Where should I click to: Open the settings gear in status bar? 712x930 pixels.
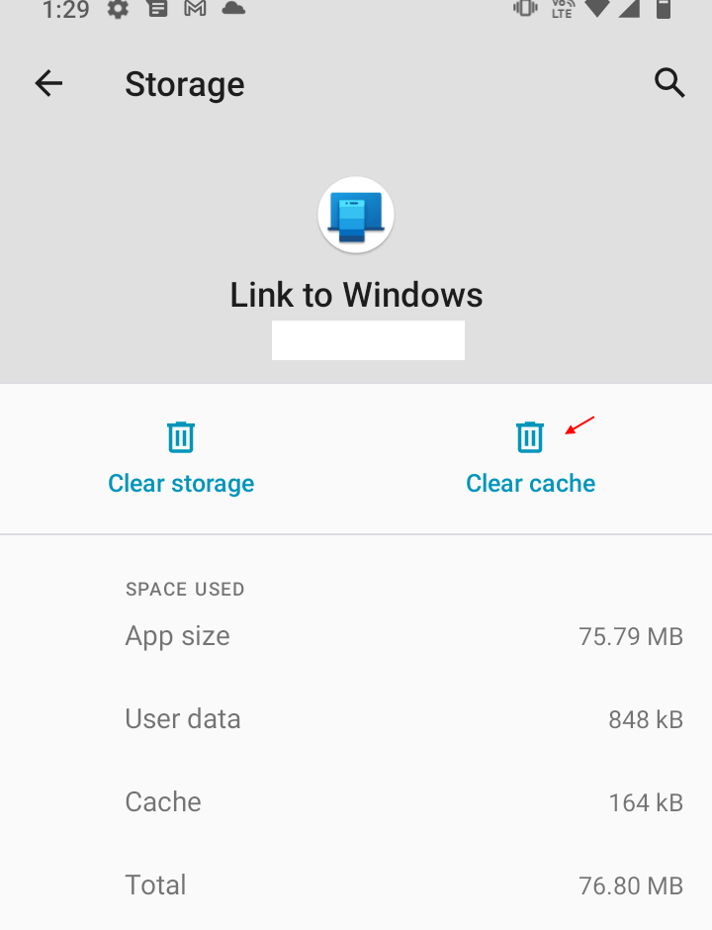point(119,10)
